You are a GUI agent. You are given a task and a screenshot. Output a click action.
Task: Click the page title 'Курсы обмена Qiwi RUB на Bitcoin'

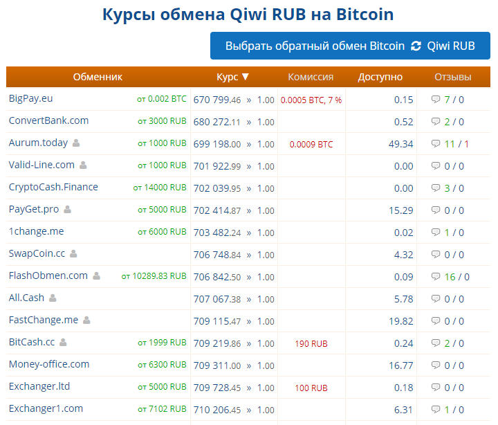(x=248, y=15)
